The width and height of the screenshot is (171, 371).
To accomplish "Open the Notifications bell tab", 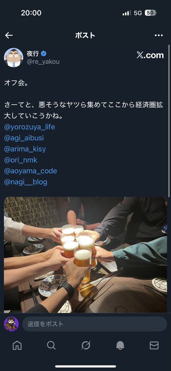I will [120, 345].
